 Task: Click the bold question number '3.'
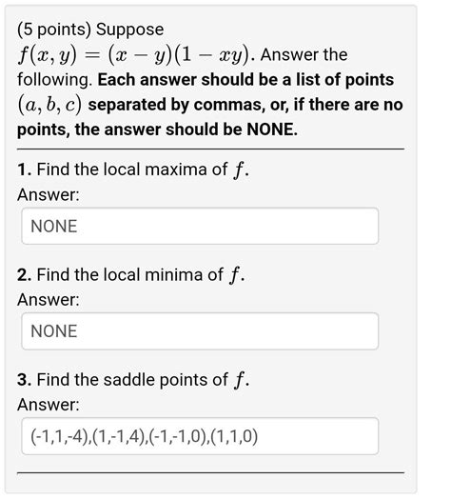[25, 380]
